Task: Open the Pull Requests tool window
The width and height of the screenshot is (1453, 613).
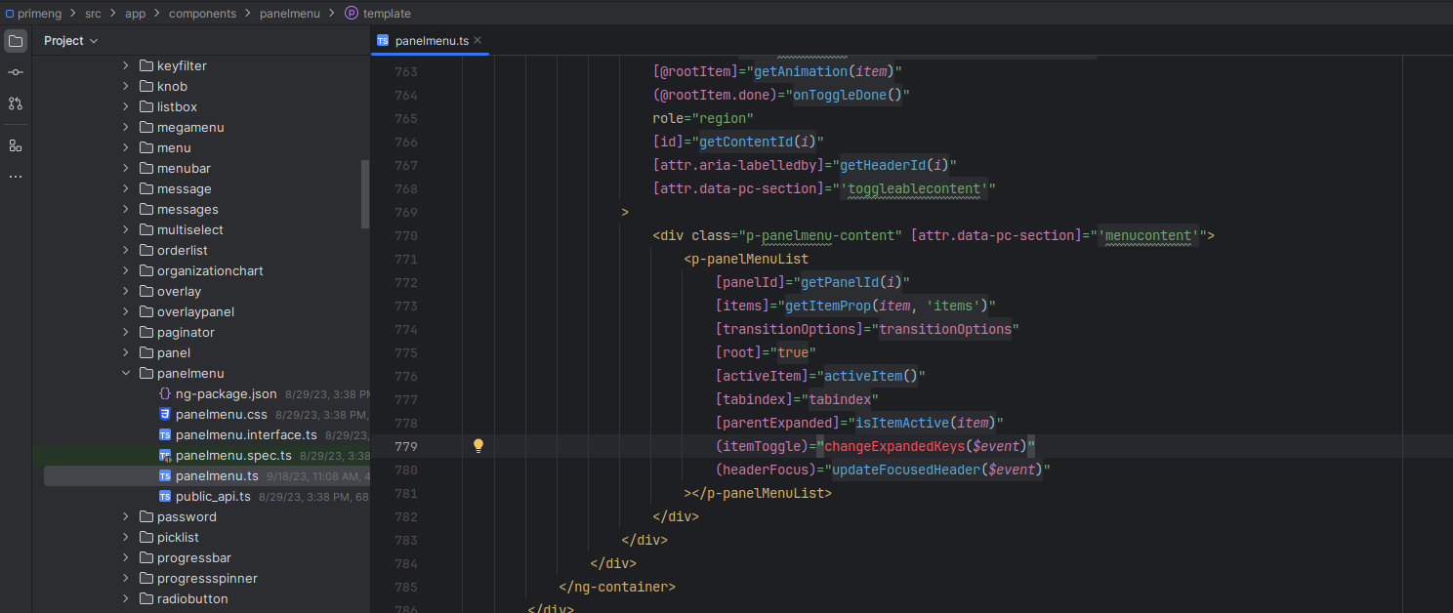Action: tap(15, 102)
